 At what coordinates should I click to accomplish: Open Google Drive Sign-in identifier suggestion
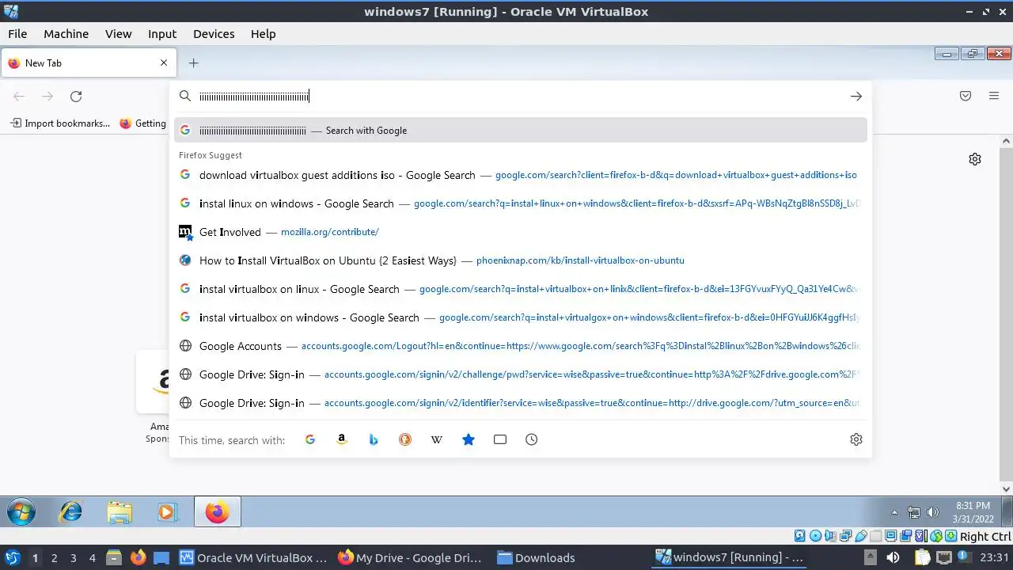[x=521, y=403]
